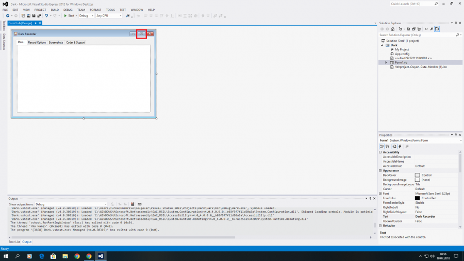Click the ForeColor black color swatch
This screenshot has width=464, height=261.
coord(417,198)
